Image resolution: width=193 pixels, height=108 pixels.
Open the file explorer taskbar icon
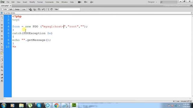21,105
